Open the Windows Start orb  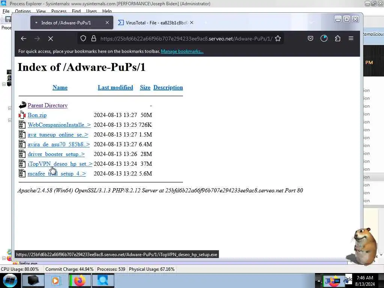click(x=10, y=280)
